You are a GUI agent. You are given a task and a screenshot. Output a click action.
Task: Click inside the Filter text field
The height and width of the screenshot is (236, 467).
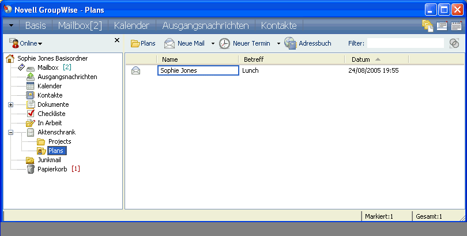pyautogui.click(x=405, y=43)
